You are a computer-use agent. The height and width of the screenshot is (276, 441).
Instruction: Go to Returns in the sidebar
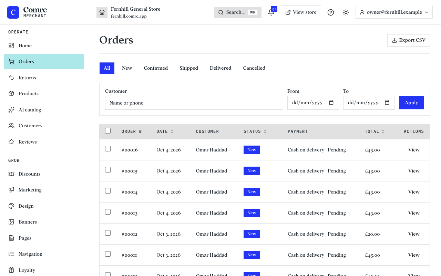click(44, 78)
